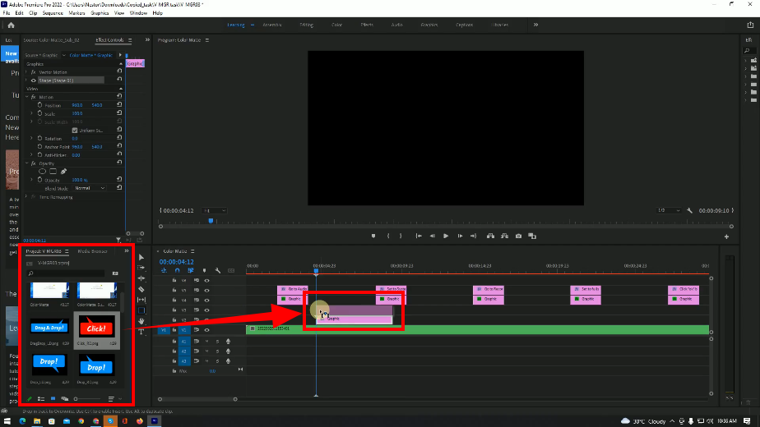Image resolution: width=760 pixels, height=427 pixels.
Task: Toggle V6 track output eye
Action: point(207,280)
